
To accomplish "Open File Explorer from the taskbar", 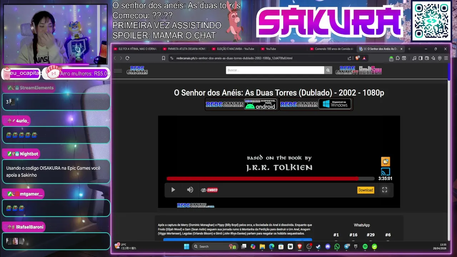I will tap(262, 246).
